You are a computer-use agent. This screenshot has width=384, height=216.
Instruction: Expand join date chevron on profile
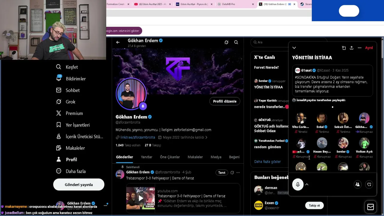coord(206,137)
